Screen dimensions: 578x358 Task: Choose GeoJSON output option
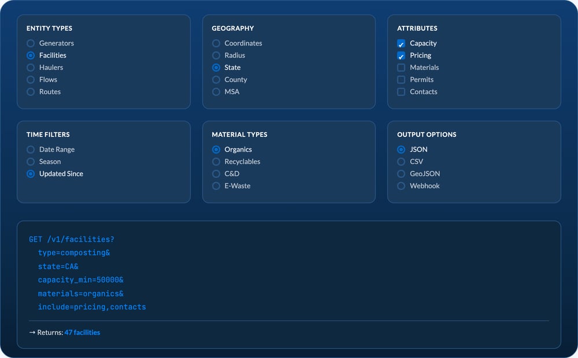[x=401, y=174]
